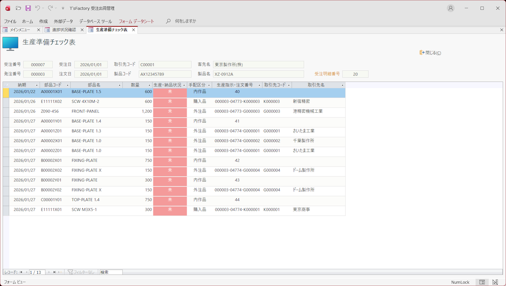Click the row selector for the SCW 4X10M-2 row
The image size is (506, 286).
coord(6,102)
